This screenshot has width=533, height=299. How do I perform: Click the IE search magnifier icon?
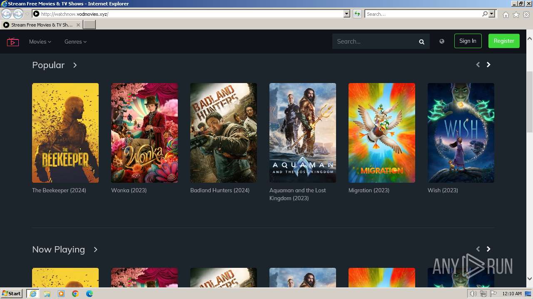click(485, 14)
